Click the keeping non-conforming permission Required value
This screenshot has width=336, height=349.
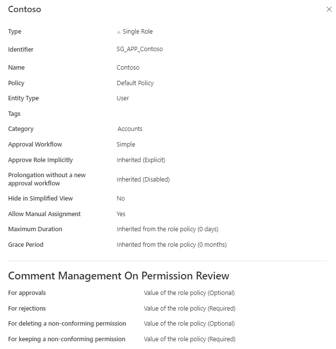pos(189,339)
